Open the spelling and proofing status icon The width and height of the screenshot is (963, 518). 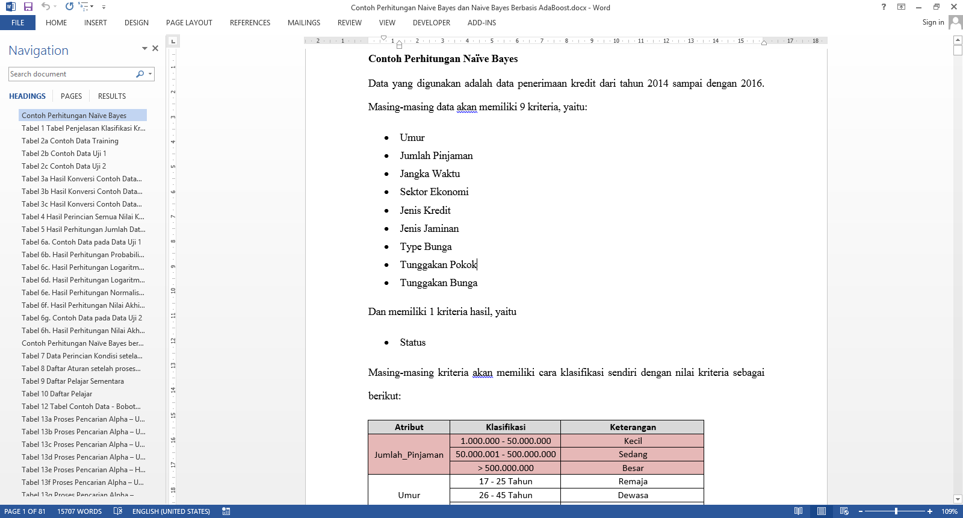(118, 511)
